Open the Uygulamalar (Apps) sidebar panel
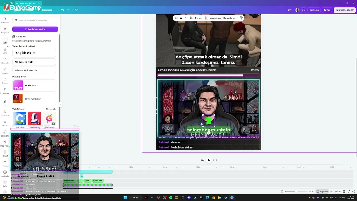The width and height of the screenshot is (357, 201). [5, 91]
